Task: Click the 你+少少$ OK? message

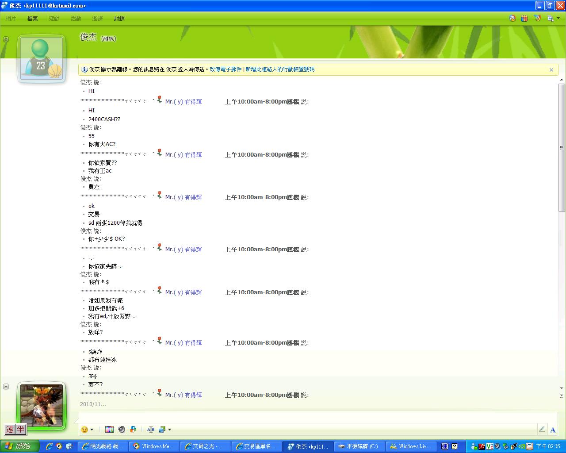Action: pos(107,239)
